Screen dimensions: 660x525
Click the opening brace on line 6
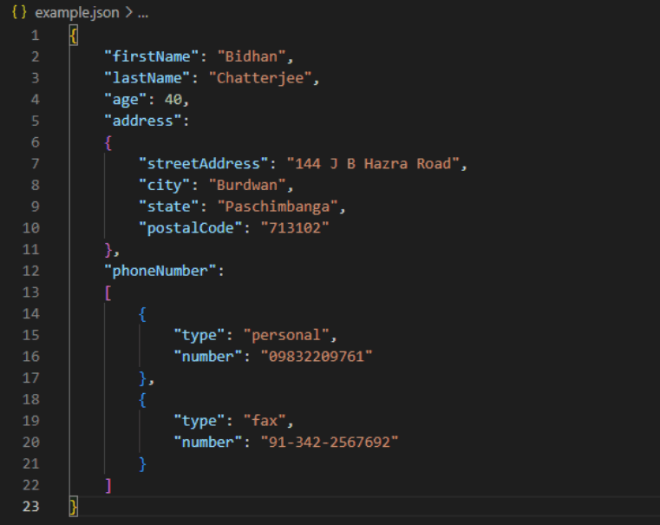click(x=108, y=142)
